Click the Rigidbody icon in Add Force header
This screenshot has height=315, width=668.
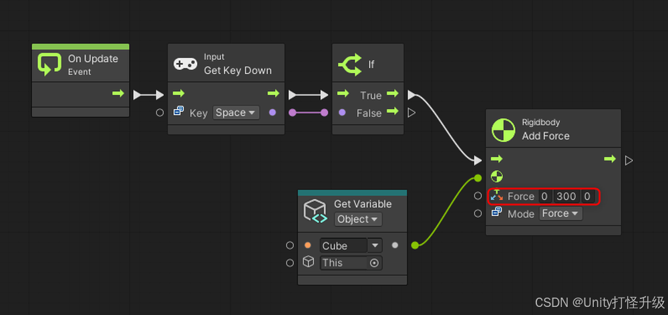tap(503, 130)
